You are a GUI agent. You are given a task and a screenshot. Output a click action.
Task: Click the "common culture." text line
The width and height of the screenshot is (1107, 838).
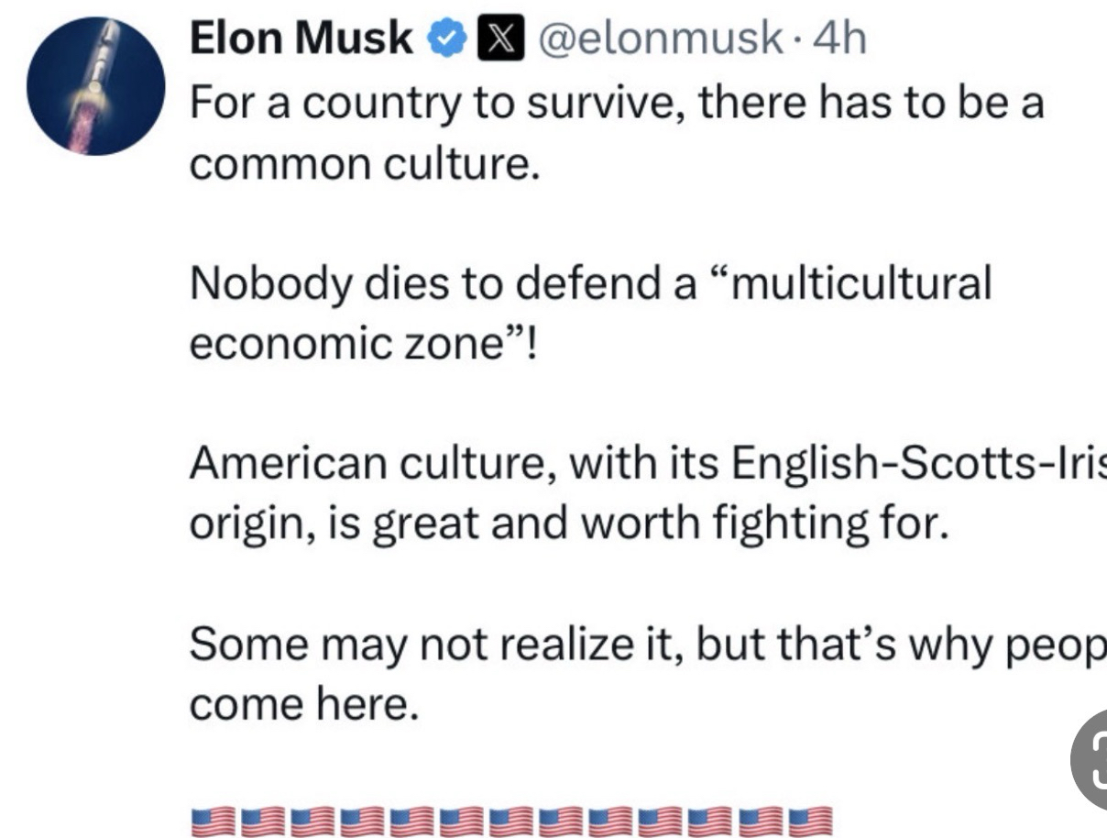coord(362,164)
